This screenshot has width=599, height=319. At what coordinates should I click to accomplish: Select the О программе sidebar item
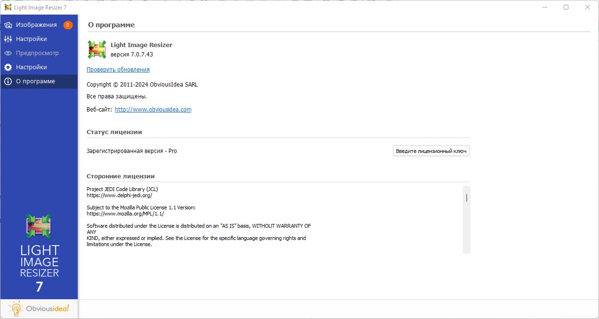point(35,81)
